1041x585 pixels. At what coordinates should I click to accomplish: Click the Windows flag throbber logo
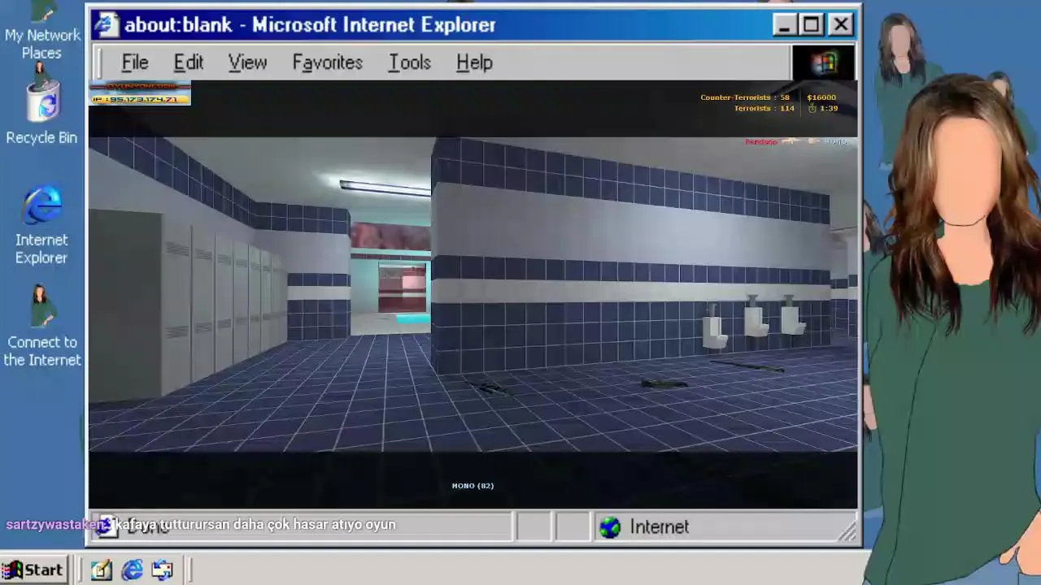pos(823,63)
